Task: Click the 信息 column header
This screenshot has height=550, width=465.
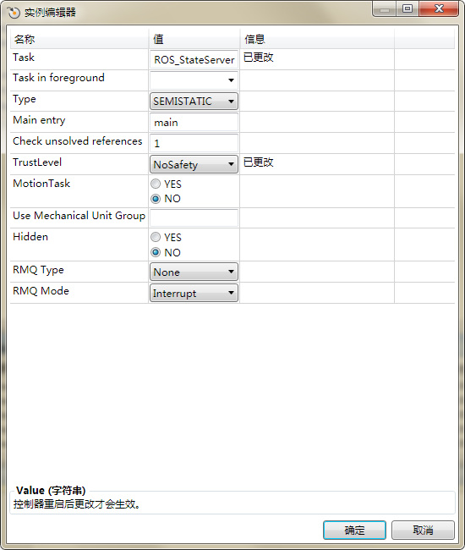Action: (317, 39)
